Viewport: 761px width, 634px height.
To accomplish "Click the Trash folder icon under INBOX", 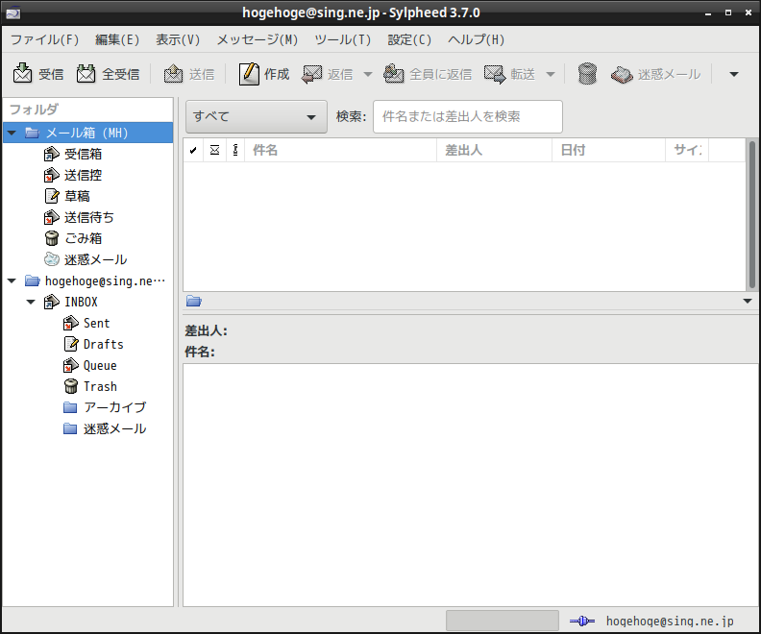I will [x=71, y=386].
